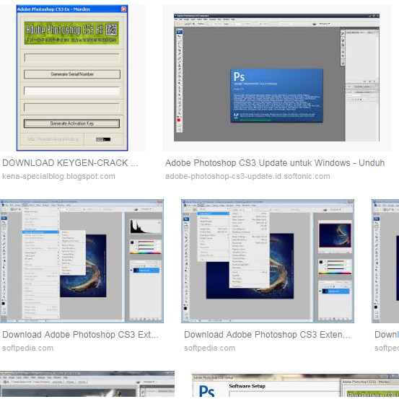Open the bottom-row Photoshop window thumbnail with photo
This screenshot has width=399, height=399.
[87, 384]
